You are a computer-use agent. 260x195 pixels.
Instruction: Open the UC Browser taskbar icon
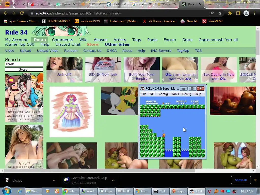click(x=57, y=191)
